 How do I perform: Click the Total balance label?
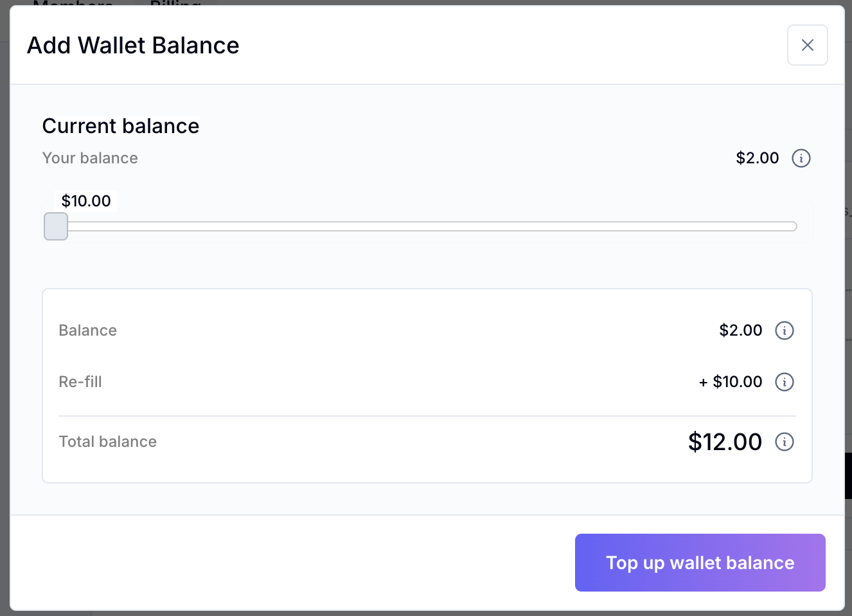(x=108, y=442)
